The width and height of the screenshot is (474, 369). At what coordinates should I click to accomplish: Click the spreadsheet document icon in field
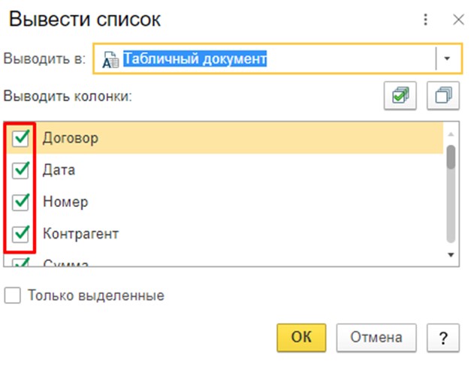[x=110, y=59]
